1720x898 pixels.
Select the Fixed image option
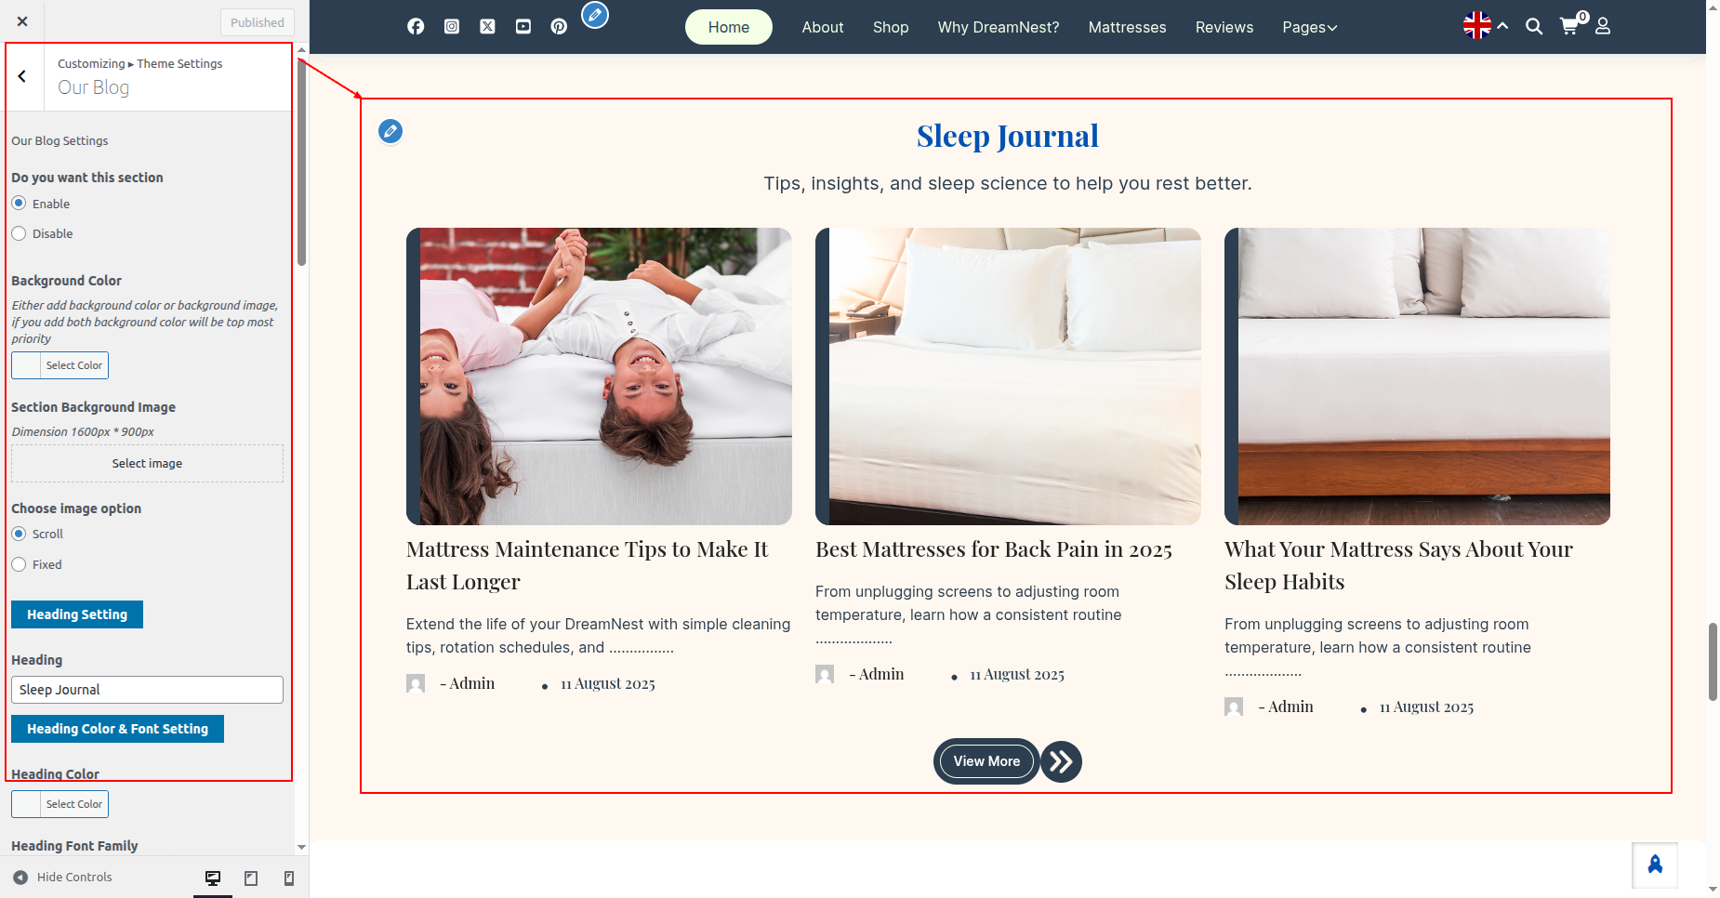(20, 564)
